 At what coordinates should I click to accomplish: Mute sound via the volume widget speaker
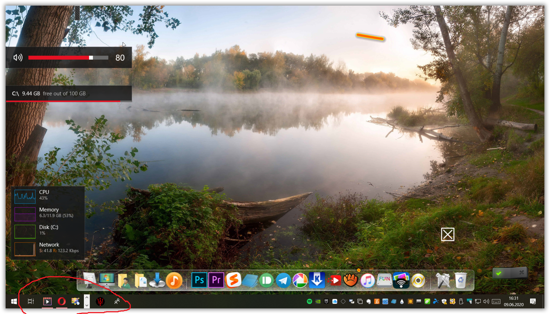click(18, 58)
